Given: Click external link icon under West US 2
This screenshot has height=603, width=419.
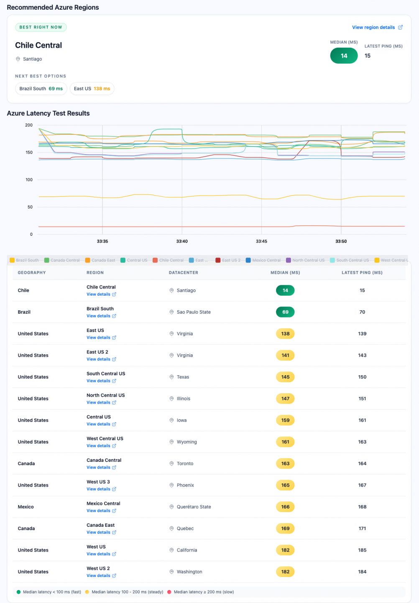Looking at the screenshot, I should point(114,576).
